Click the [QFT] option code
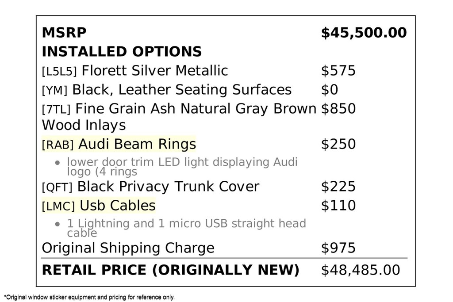 [x=57, y=187]
